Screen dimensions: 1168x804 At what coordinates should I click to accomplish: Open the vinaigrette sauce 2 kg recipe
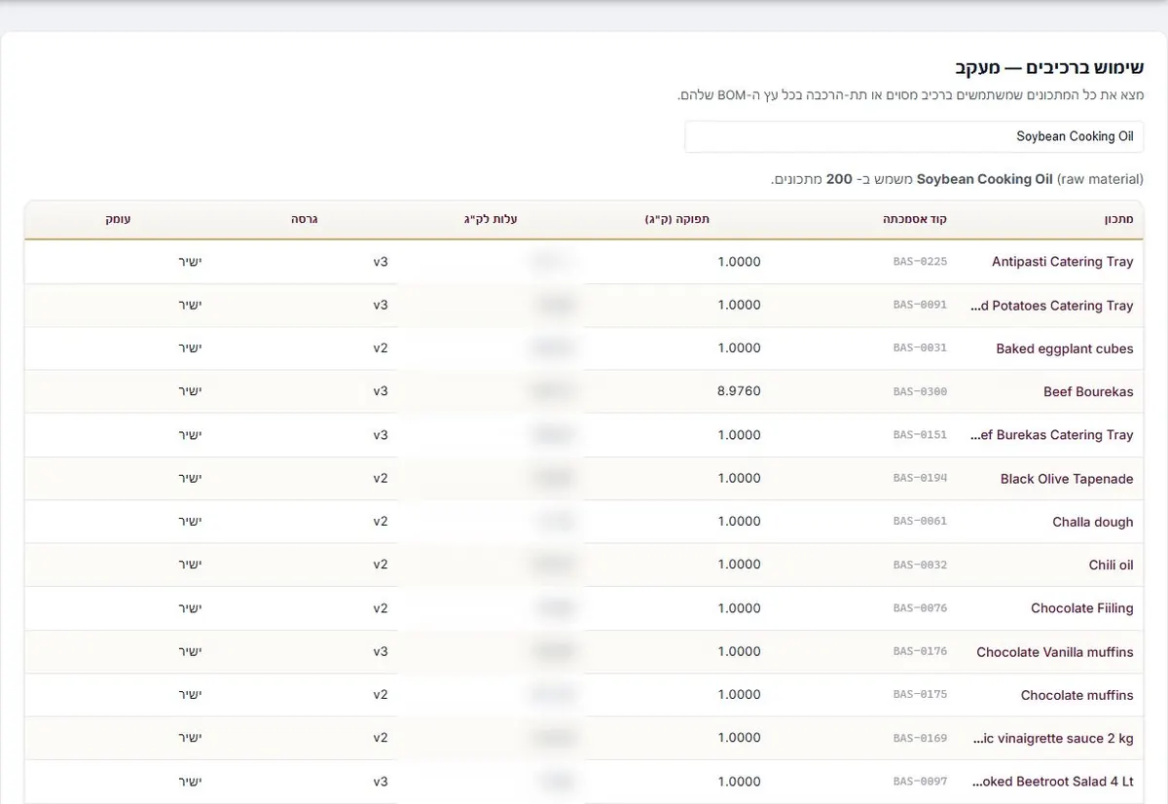point(1053,738)
